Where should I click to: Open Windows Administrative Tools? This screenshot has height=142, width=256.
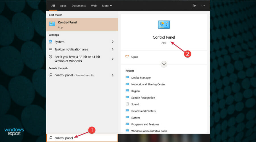149,131
